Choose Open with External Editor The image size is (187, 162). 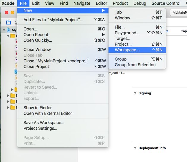63,113
